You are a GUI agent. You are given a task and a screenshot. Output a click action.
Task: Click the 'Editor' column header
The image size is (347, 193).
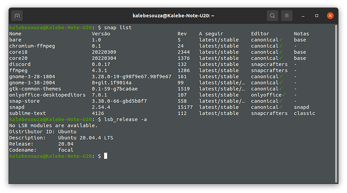pos(260,34)
